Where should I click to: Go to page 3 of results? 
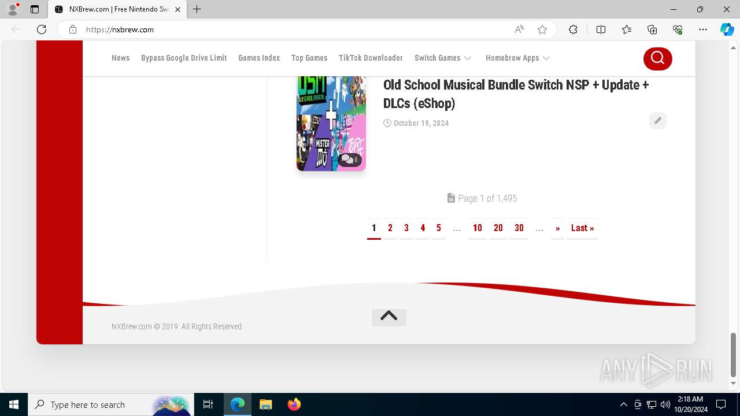(406, 228)
